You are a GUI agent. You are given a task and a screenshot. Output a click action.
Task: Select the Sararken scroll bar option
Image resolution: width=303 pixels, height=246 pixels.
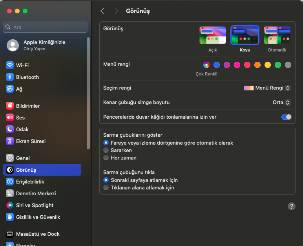click(106, 150)
